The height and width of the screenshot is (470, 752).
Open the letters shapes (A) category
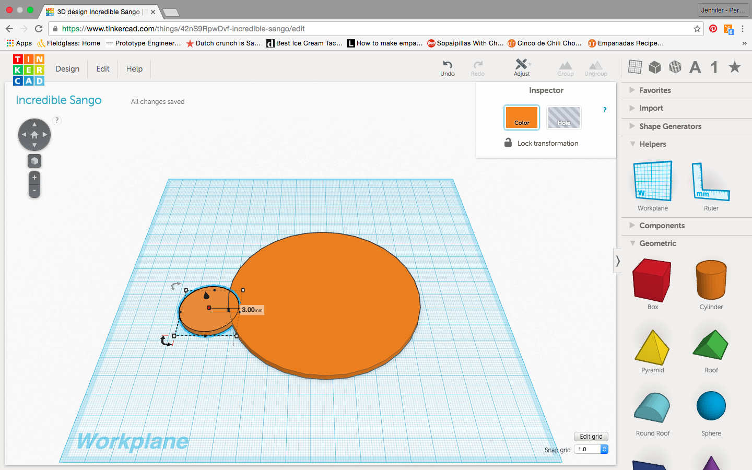[x=695, y=67]
